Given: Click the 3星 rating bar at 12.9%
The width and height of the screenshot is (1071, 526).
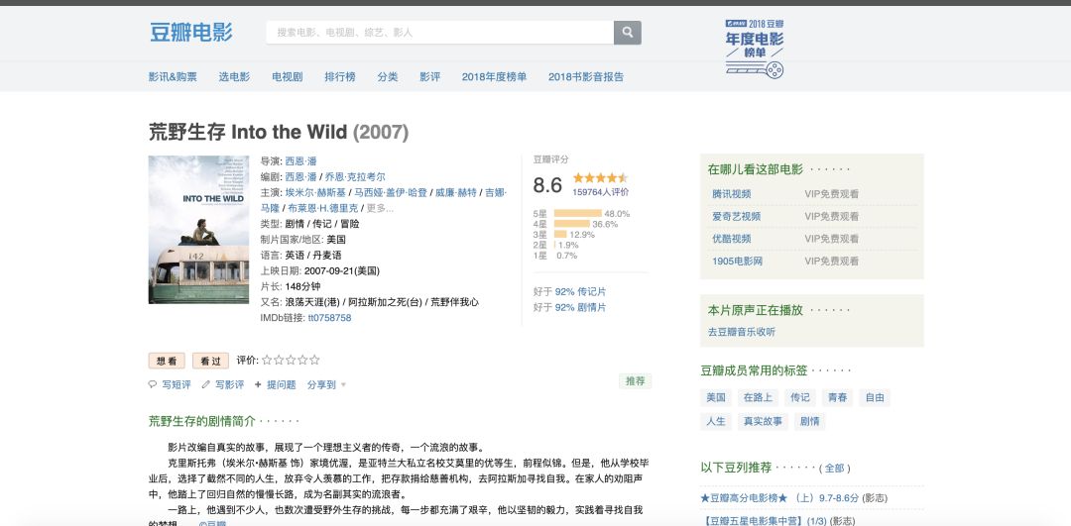Looking at the screenshot, I should click(560, 235).
